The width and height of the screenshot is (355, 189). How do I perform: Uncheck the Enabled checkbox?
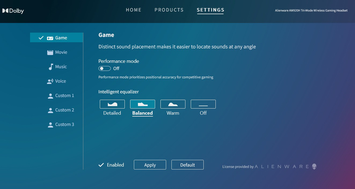click(x=101, y=165)
